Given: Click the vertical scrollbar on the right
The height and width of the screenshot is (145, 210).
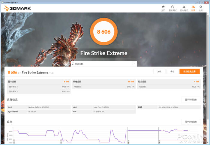Looking at the screenshot, I should 208,67.
